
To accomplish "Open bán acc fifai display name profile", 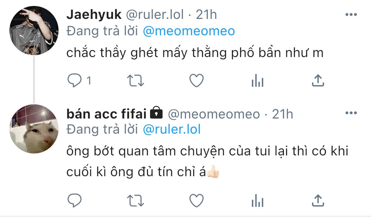I will click(106, 114).
